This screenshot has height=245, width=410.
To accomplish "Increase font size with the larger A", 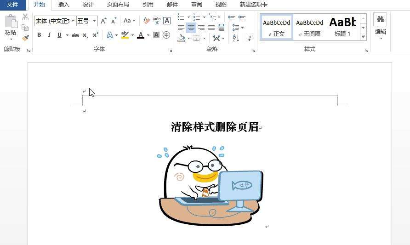I will pos(103,21).
